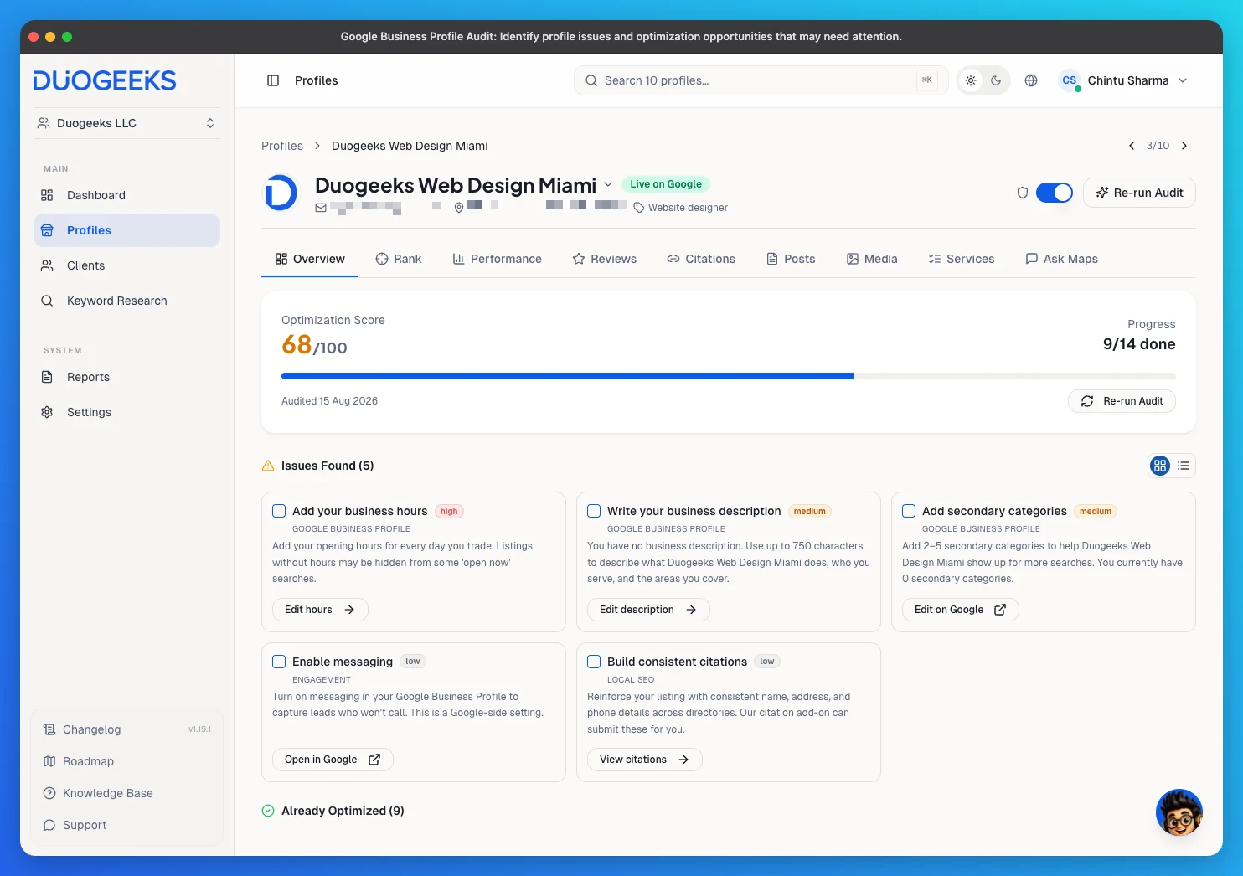This screenshot has width=1243, height=876.
Task: Open Chintu Sharma account dropdown
Action: point(1124,80)
